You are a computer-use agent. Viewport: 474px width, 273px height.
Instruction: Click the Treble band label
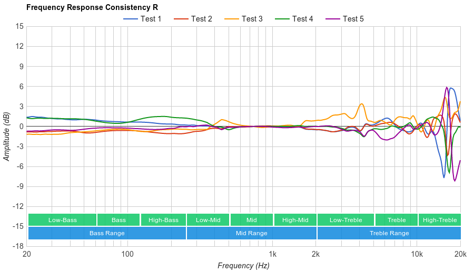tap(397, 220)
